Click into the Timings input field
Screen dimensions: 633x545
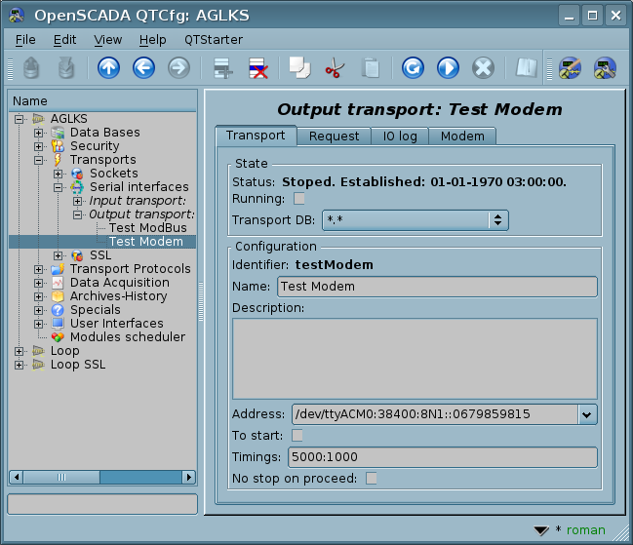coord(443,457)
